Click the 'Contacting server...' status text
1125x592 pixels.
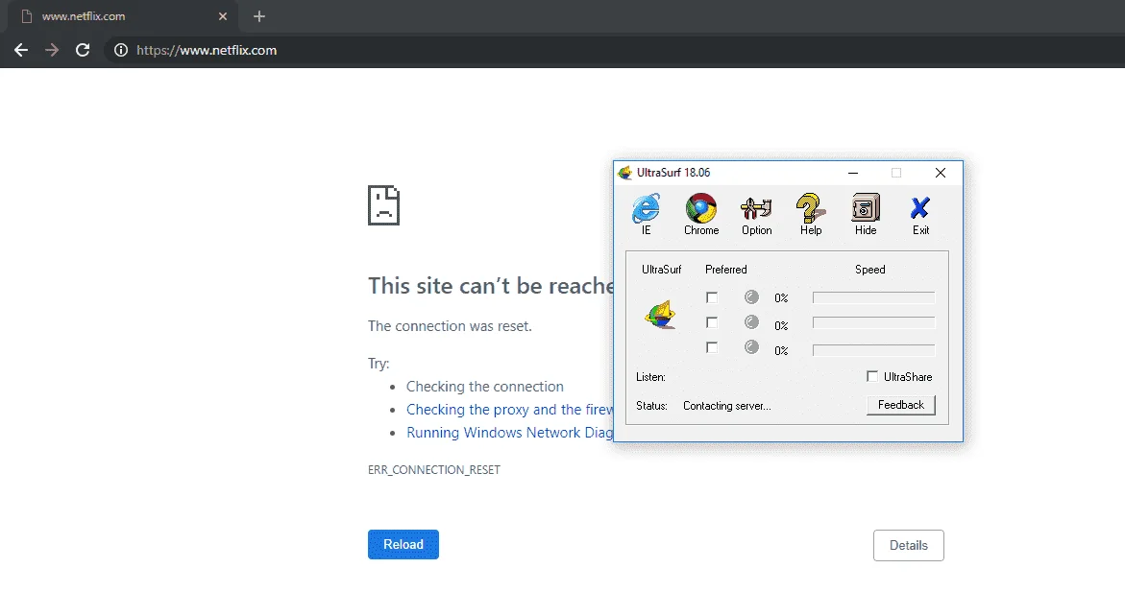point(727,406)
